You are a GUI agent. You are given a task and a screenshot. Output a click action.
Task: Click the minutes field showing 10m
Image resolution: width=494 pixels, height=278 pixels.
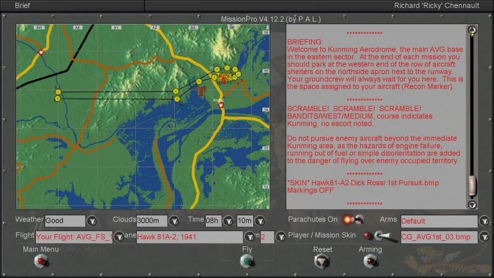[245, 221]
